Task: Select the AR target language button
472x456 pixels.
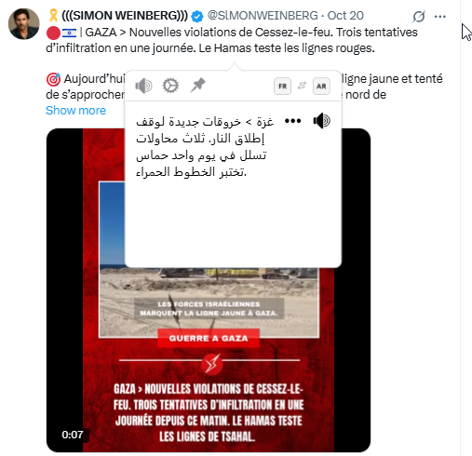Action: click(321, 87)
